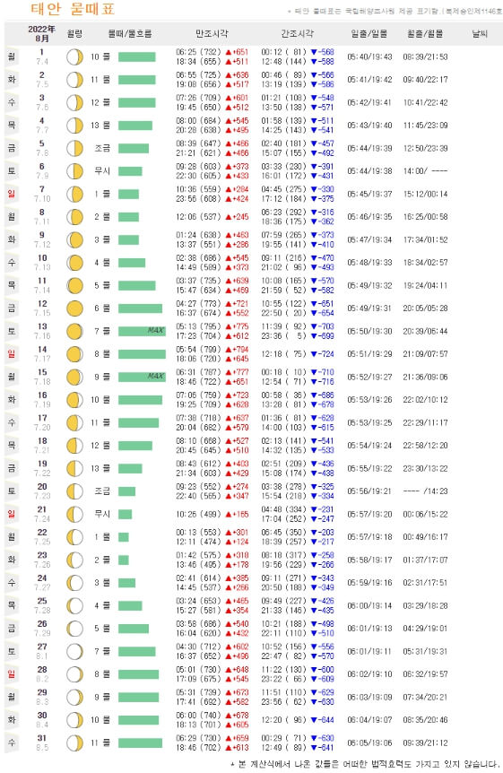Click the moon phase icon for August 15
Image resolution: width=503 pixels, height=773 pixels.
(x=75, y=377)
